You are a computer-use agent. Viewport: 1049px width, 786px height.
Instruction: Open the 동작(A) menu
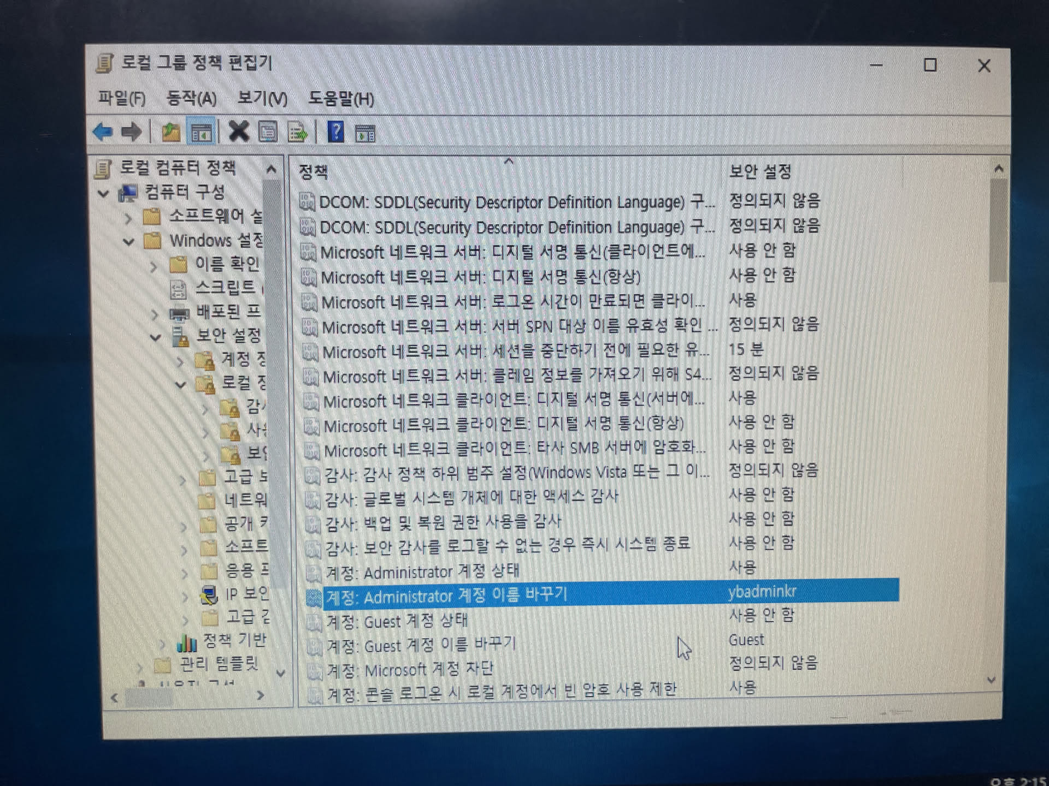[191, 99]
